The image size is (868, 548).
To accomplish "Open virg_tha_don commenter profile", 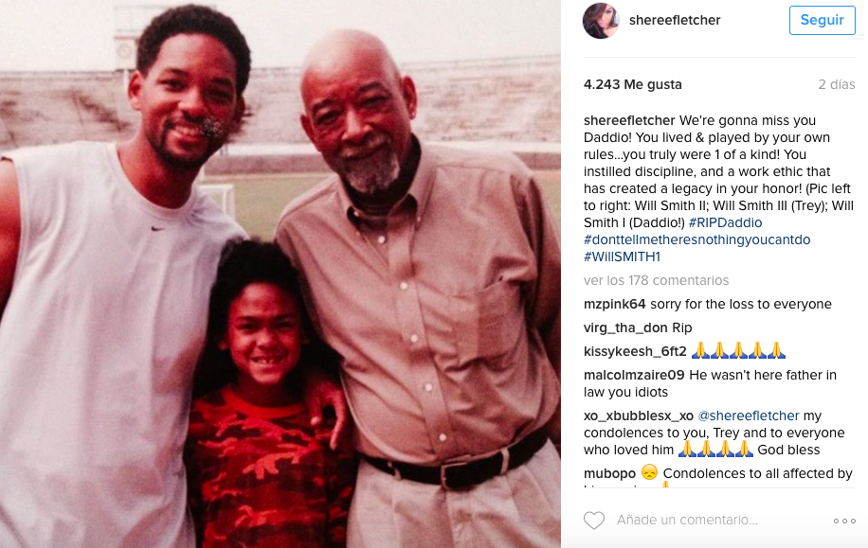I will (x=625, y=327).
